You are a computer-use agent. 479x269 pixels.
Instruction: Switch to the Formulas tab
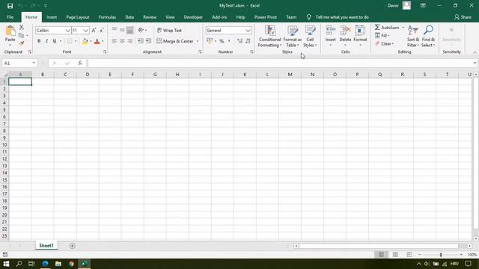pyautogui.click(x=107, y=17)
